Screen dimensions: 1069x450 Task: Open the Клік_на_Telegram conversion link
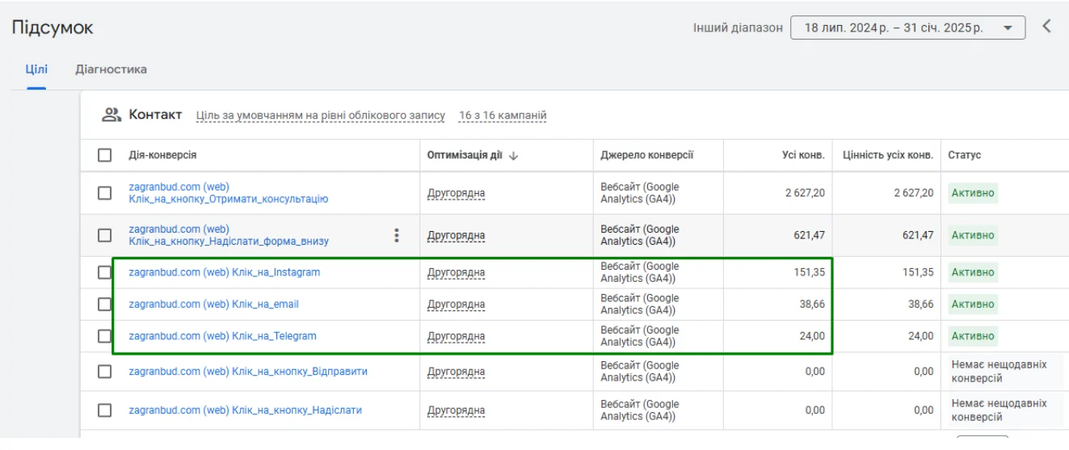pos(223,336)
